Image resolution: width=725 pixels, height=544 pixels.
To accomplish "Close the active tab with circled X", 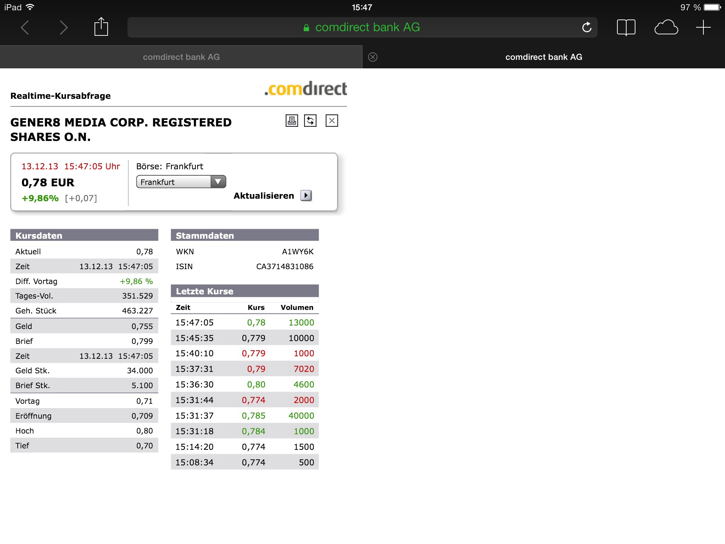I will 372,57.
